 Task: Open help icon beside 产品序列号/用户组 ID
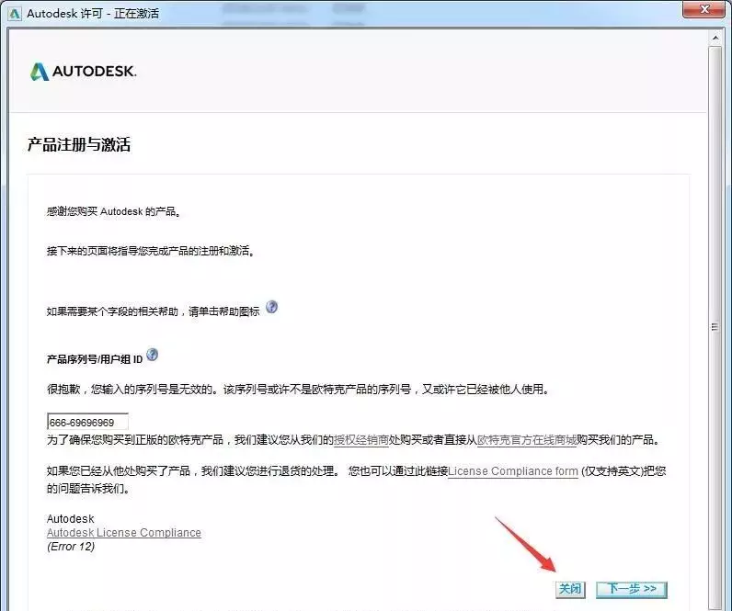pos(153,355)
